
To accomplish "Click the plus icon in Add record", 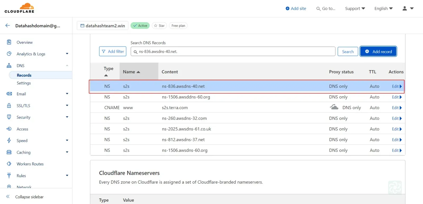I will tap(367, 51).
